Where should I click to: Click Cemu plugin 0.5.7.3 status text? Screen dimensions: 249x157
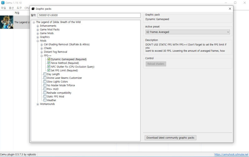18,154
